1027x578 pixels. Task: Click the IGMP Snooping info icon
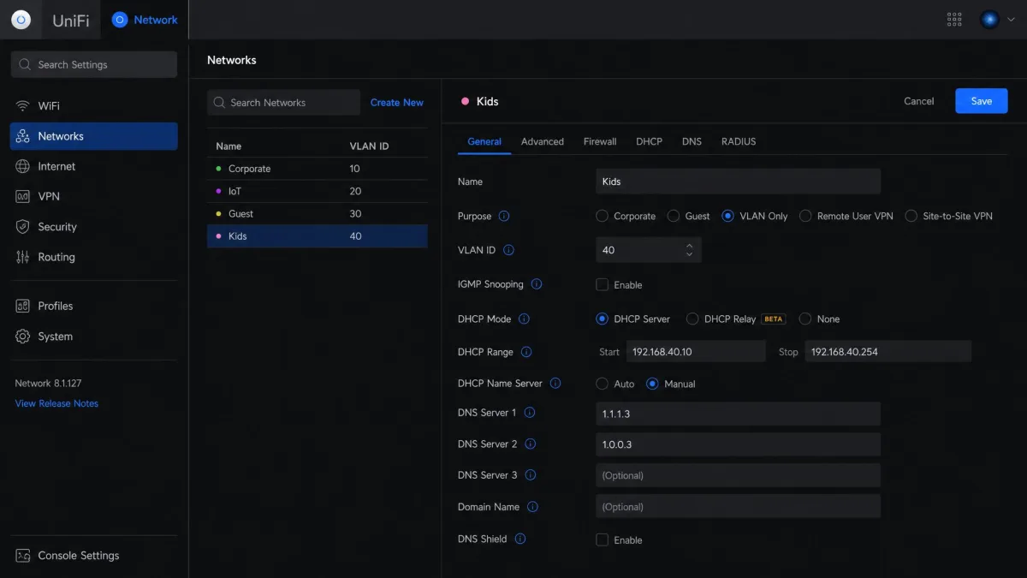click(537, 284)
